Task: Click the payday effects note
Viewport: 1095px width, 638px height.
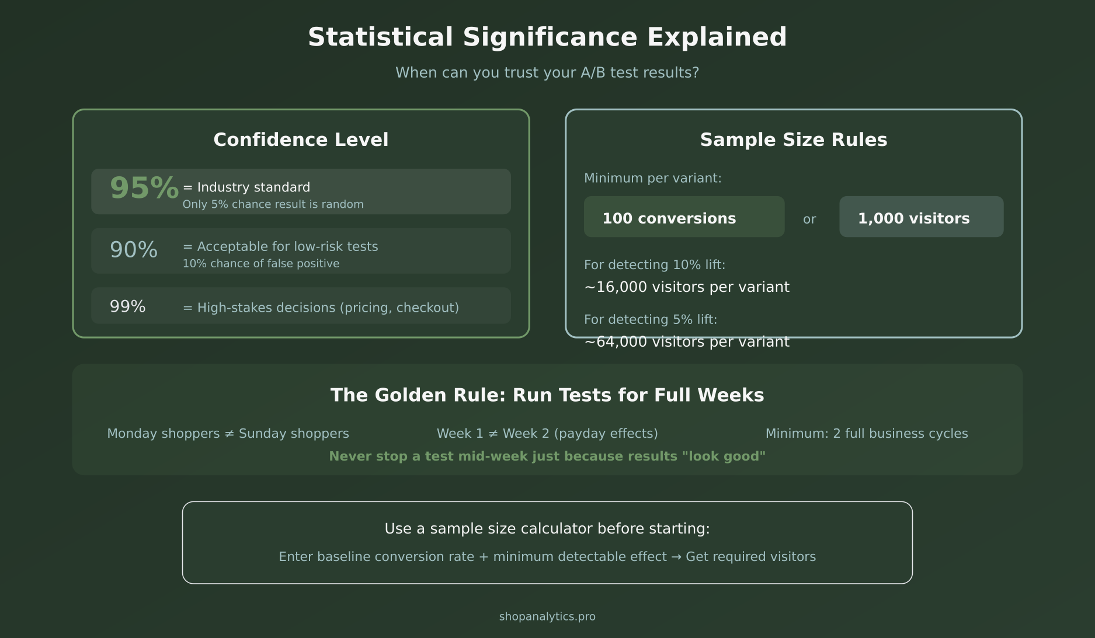Action: 548,433
